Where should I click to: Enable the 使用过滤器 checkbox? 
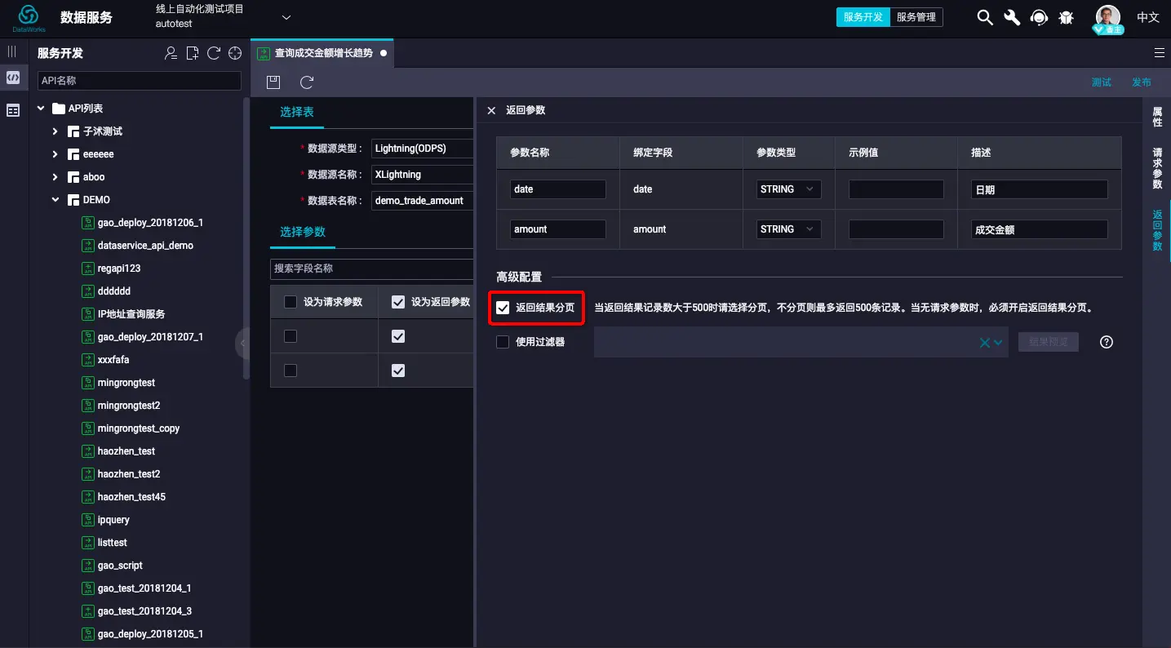(503, 342)
